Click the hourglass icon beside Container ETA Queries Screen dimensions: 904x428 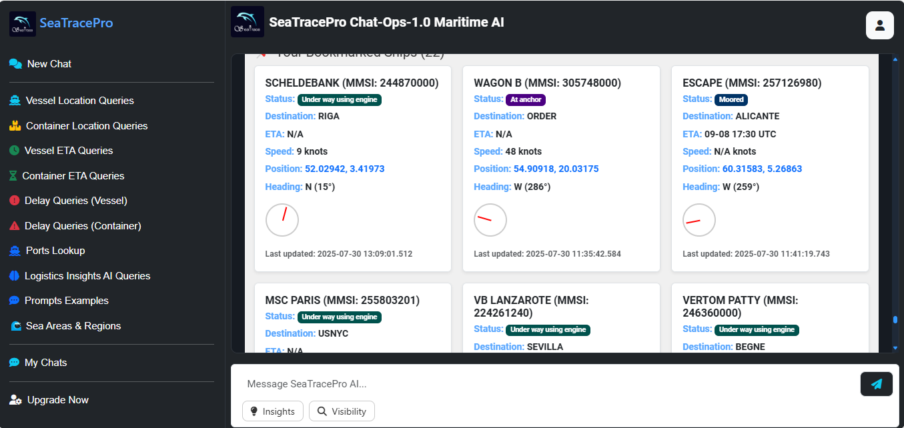coord(13,176)
